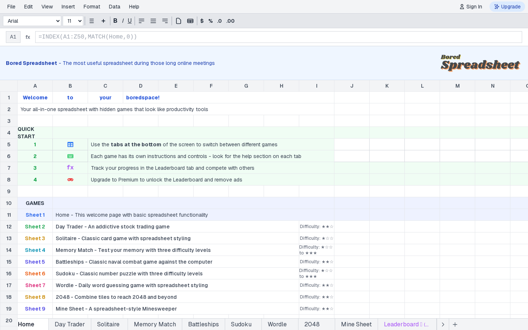
Task: Click the plus add icon in toolbar
Action: tap(103, 21)
